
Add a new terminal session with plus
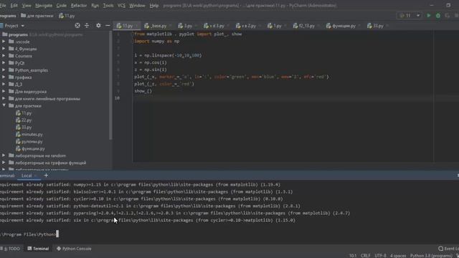click(x=46, y=176)
